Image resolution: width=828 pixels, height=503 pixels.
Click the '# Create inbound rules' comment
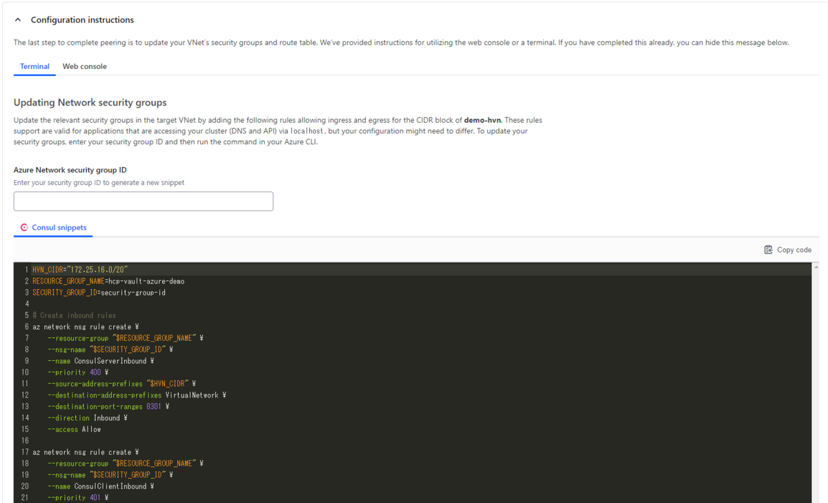point(75,315)
